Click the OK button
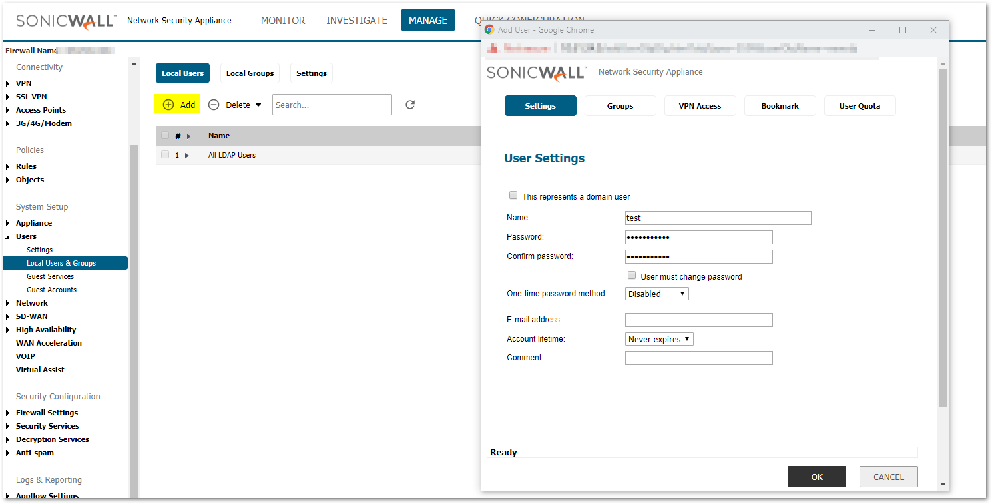 [x=816, y=477]
